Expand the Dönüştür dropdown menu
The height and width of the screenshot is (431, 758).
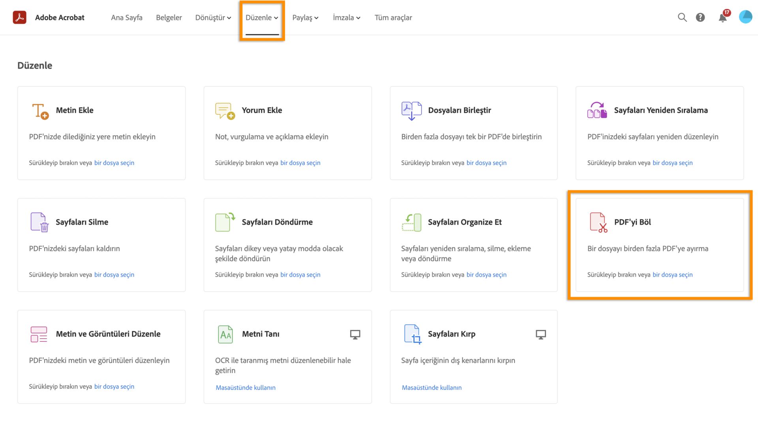coord(213,17)
